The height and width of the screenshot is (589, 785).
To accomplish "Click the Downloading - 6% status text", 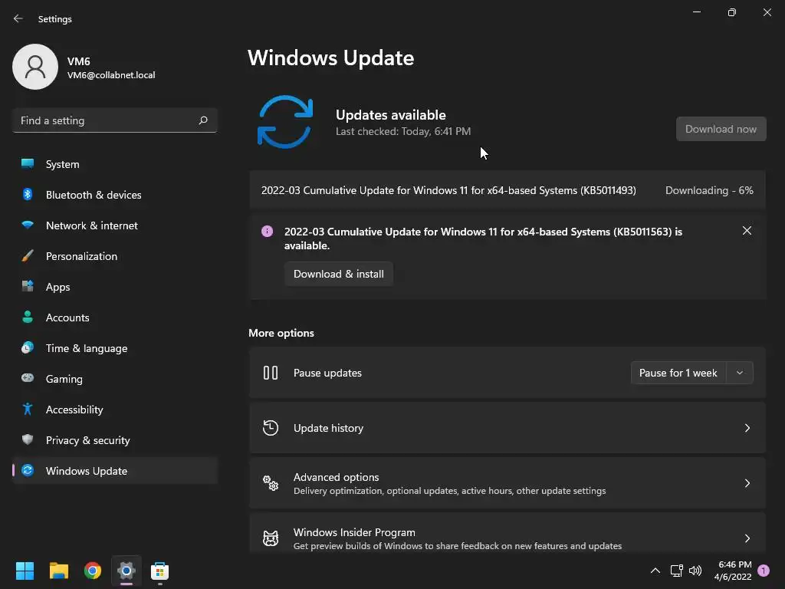I will pyautogui.click(x=709, y=190).
